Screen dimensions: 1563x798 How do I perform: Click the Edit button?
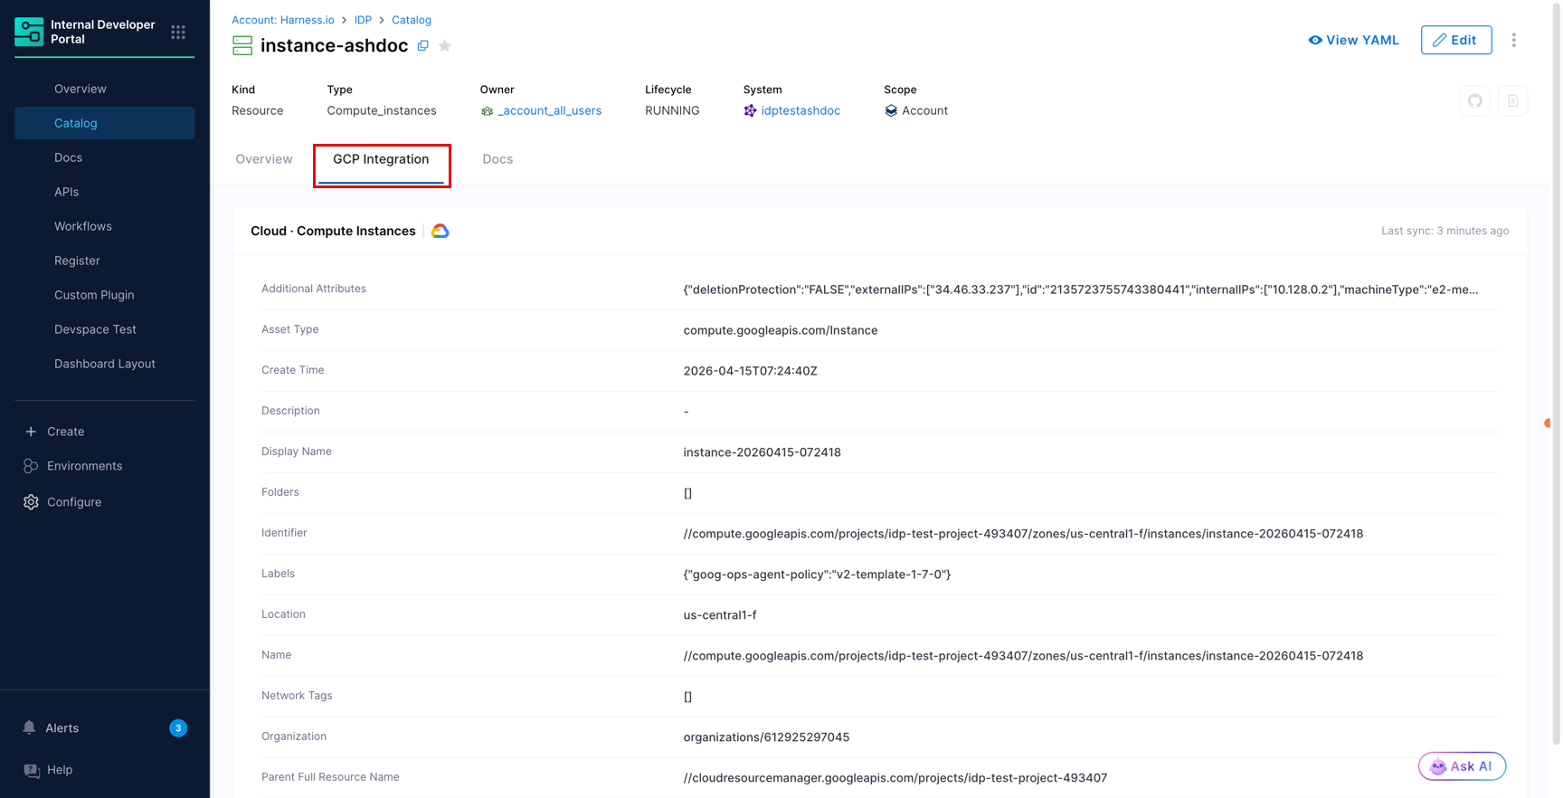coord(1456,40)
